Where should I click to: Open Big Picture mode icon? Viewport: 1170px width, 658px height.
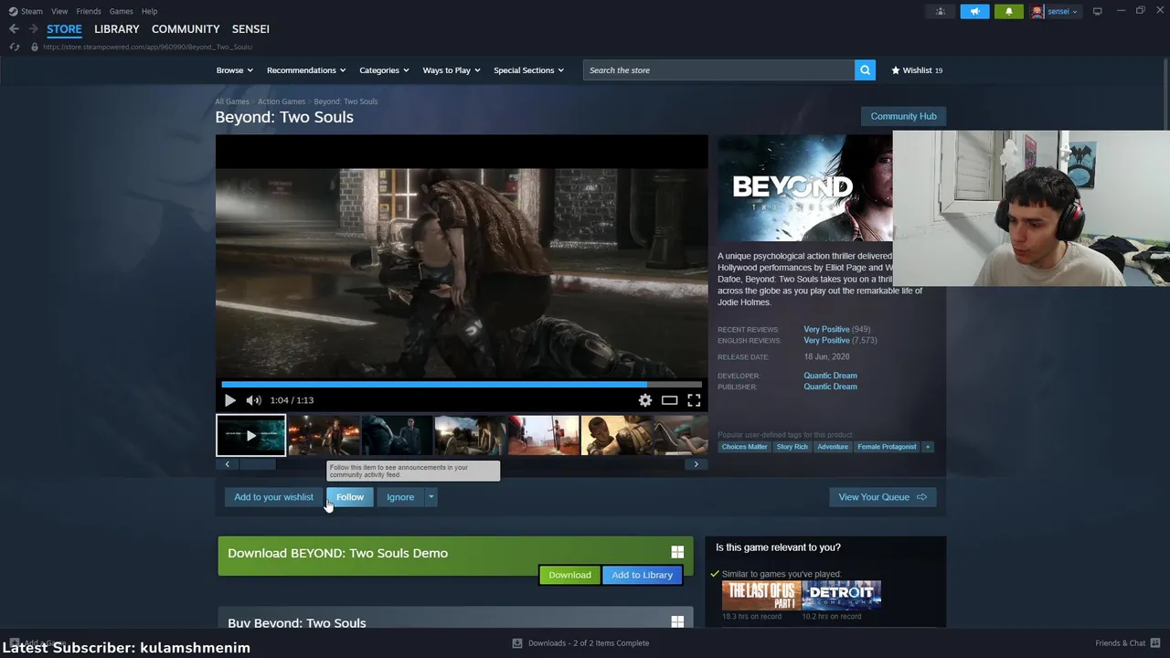[x=1097, y=11]
